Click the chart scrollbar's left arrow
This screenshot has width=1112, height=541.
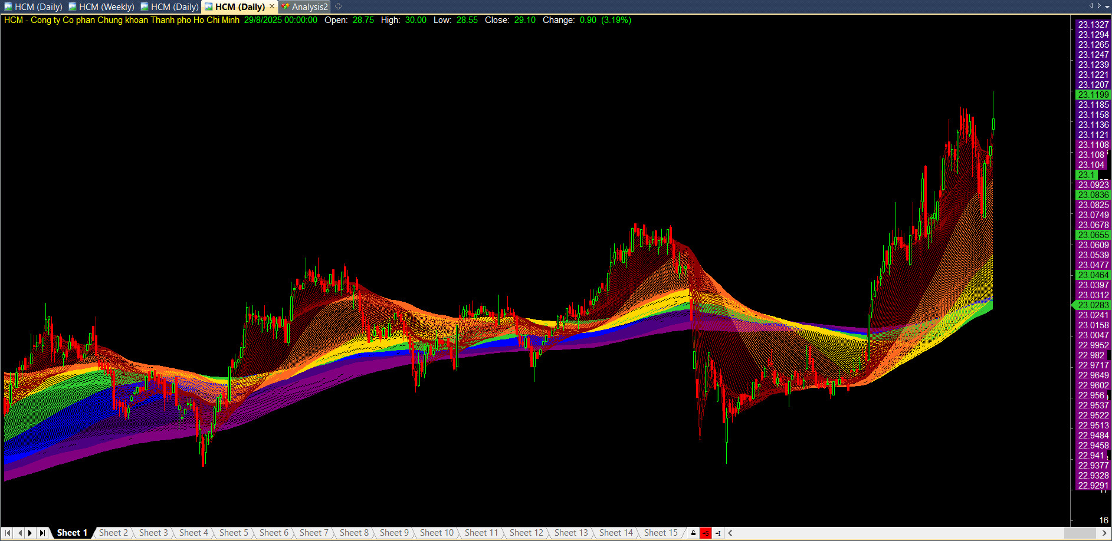tap(730, 533)
